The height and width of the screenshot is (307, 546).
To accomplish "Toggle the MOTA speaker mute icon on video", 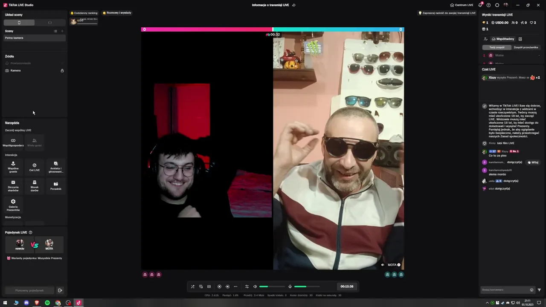I will coord(383,265).
